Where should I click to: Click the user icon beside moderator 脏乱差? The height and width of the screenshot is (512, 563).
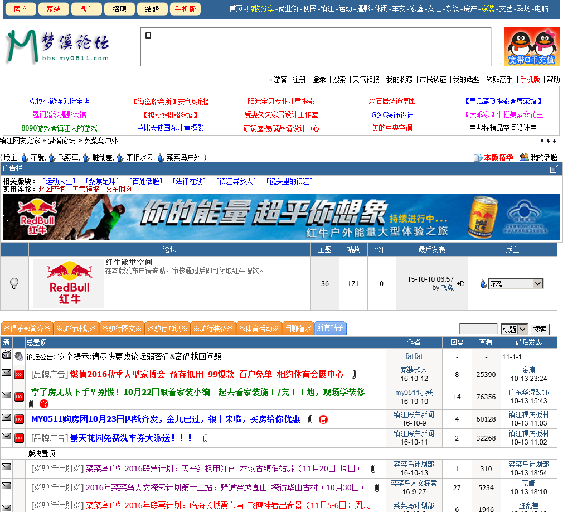coord(86,158)
